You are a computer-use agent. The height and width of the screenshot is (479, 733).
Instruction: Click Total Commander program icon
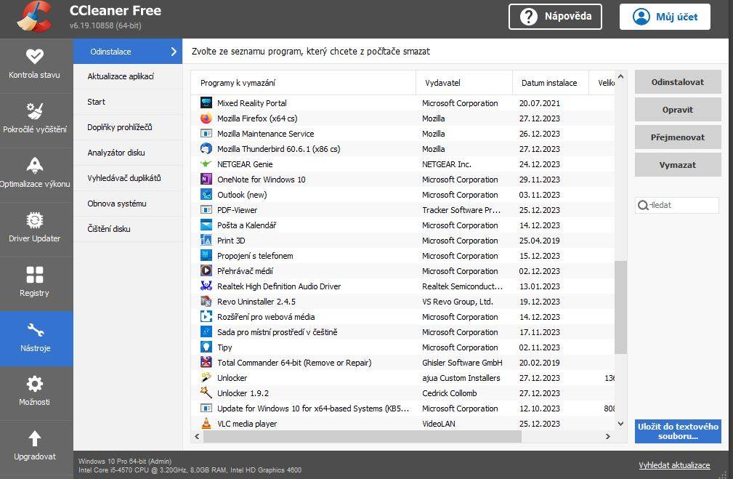(x=206, y=363)
